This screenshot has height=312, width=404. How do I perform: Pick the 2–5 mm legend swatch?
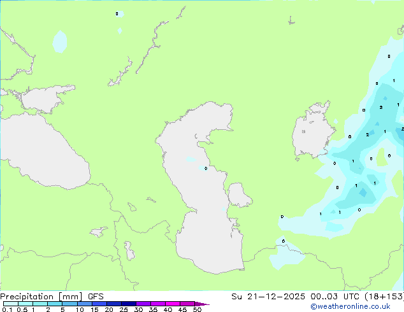pyautogui.click(x=55, y=304)
